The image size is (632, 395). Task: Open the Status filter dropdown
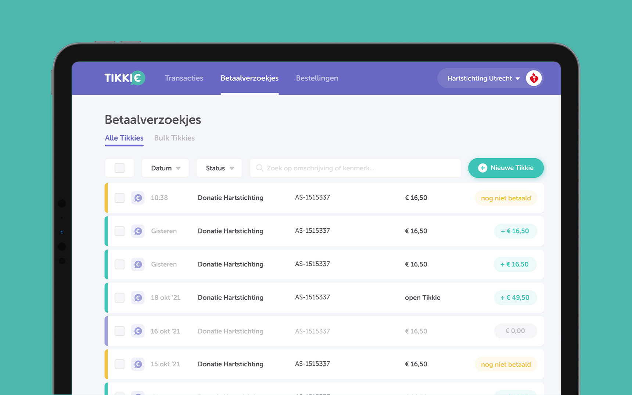click(219, 168)
